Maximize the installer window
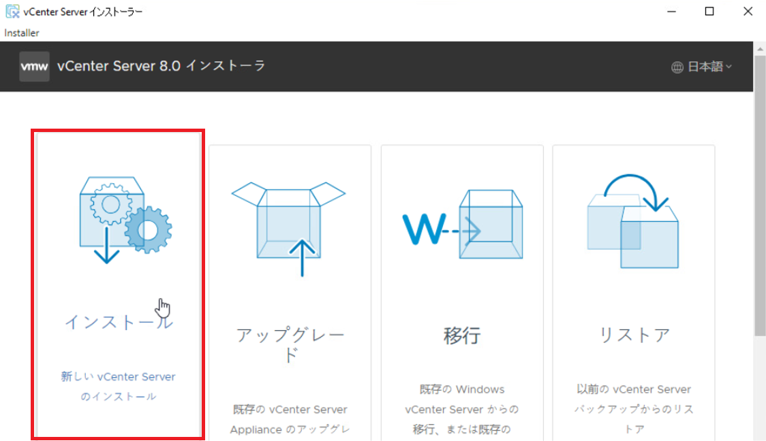The width and height of the screenshot is (766, 441). (x=709, y=11)
